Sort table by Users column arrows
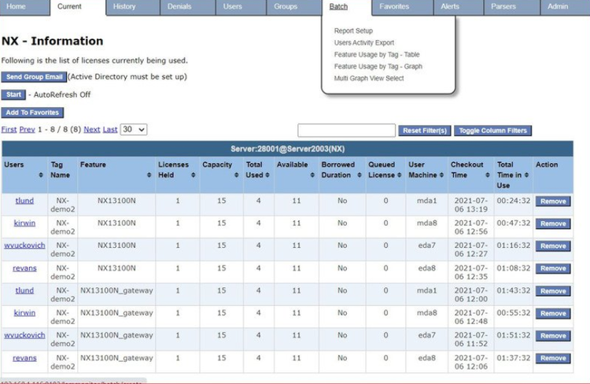 (x=42, y=175)
